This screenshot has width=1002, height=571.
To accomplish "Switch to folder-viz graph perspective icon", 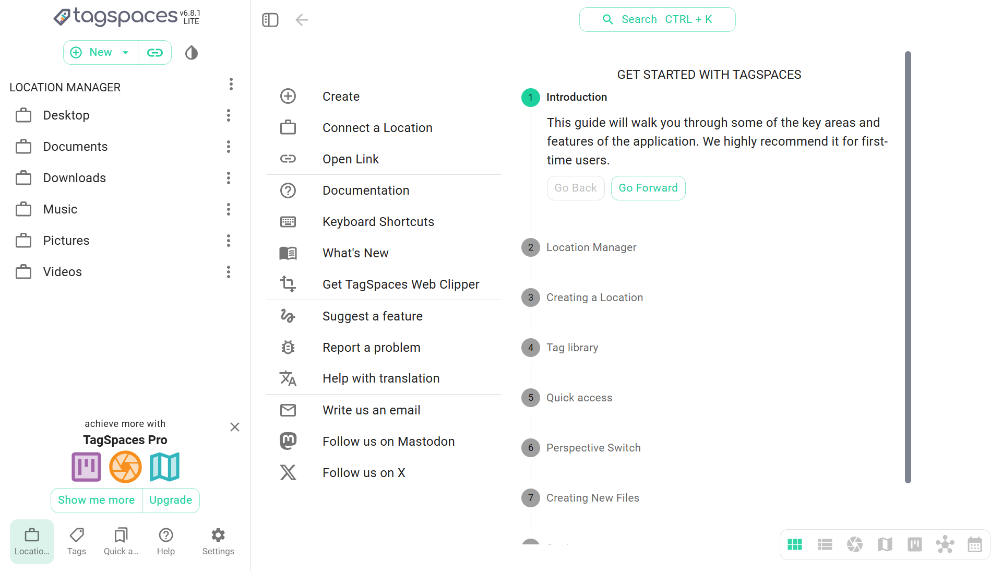I will 945,545.
